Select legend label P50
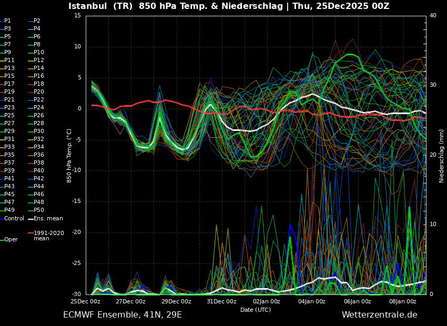This screenshot has width=447, height=326. click(x=36, y=210)
